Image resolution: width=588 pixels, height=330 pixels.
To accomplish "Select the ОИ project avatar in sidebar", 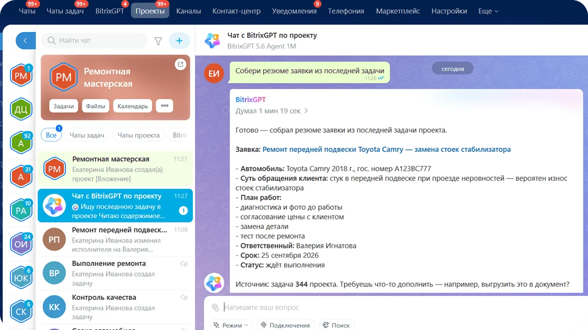I will [x=21, y=244].
